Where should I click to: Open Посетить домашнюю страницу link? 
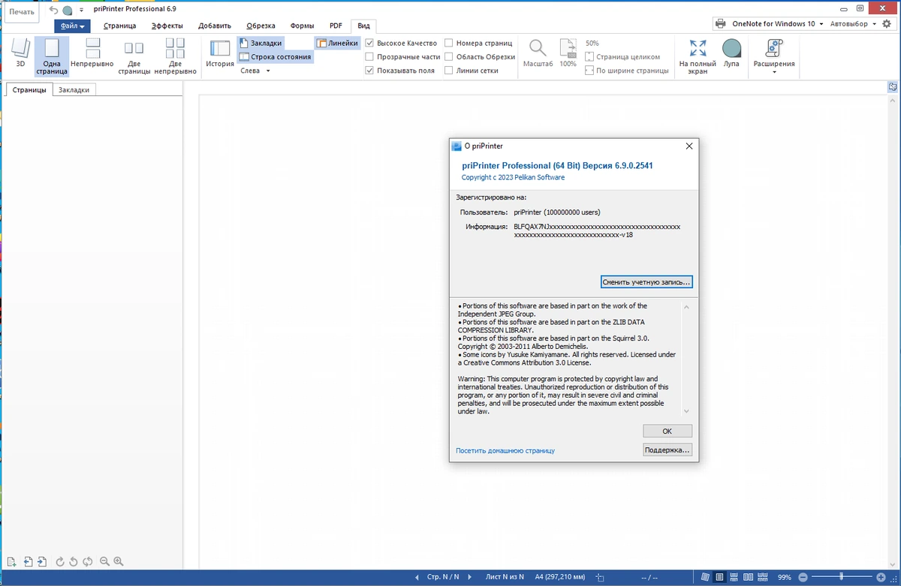(505, 451)
